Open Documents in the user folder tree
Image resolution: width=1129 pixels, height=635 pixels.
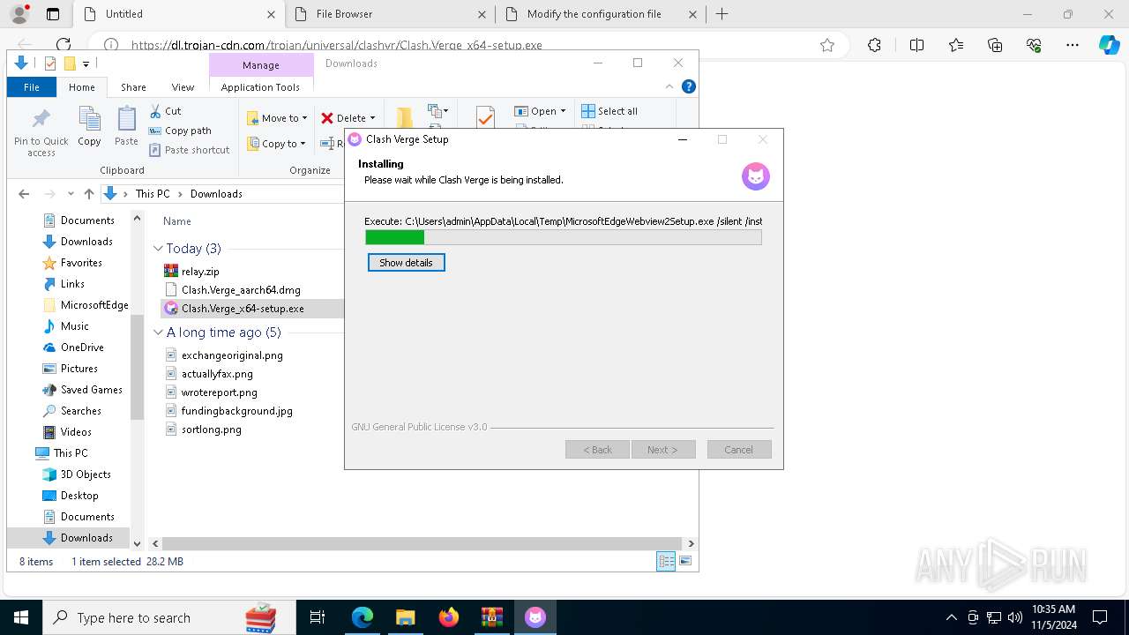pos(87,220)
